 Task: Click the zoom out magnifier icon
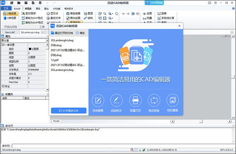[x=110, y=18]
